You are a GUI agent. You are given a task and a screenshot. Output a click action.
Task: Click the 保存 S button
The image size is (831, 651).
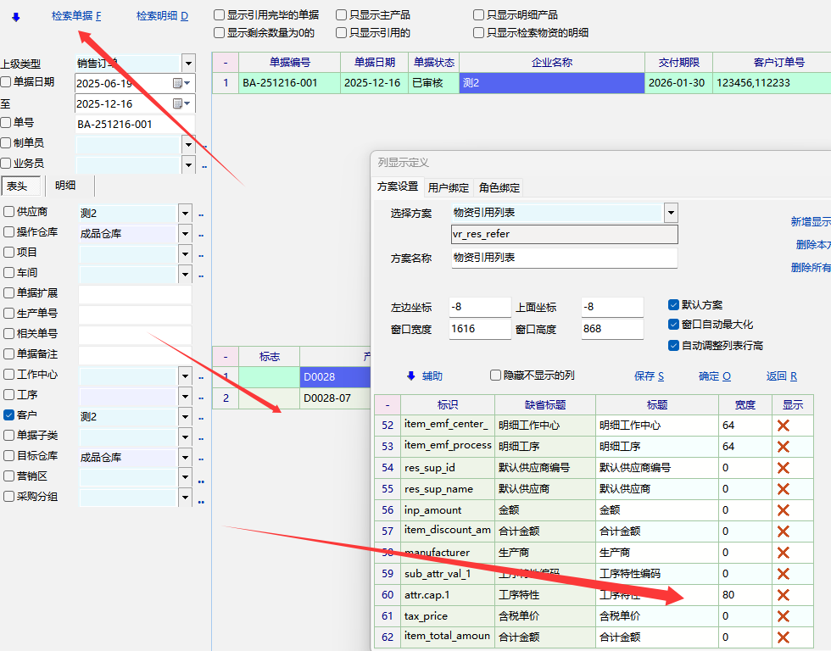pos(649,376)
